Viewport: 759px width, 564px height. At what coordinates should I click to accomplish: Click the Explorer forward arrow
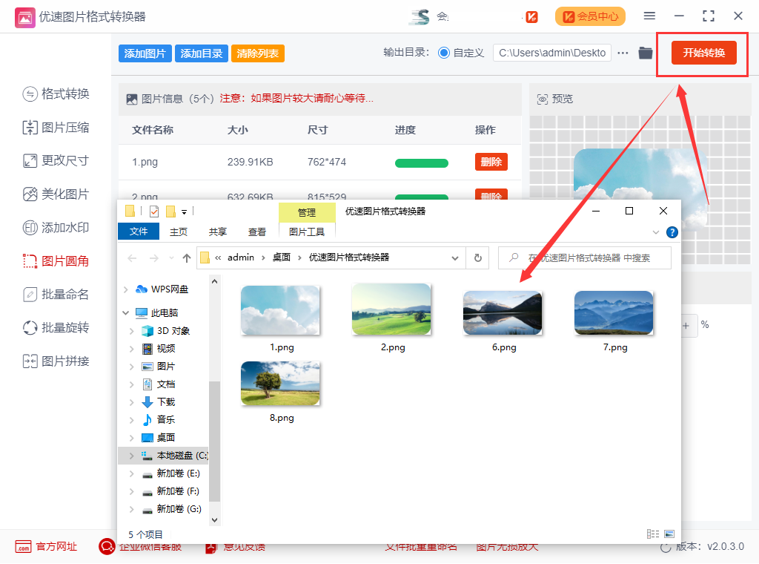(154, 258)
